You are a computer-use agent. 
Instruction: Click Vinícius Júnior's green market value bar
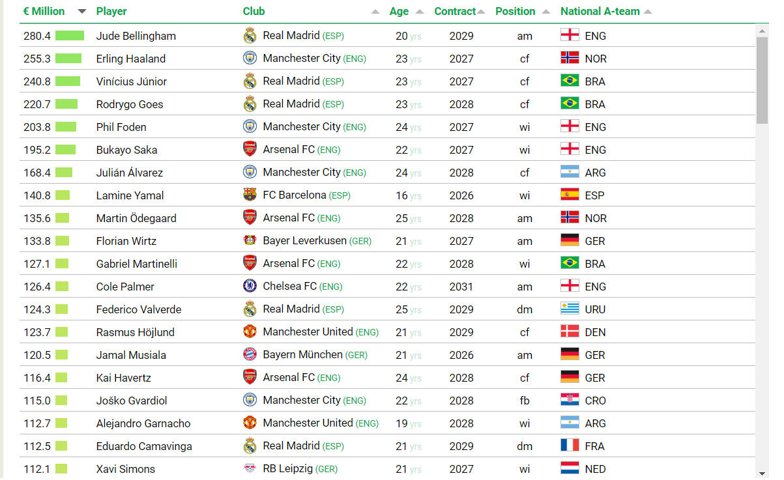pos(68,81)
